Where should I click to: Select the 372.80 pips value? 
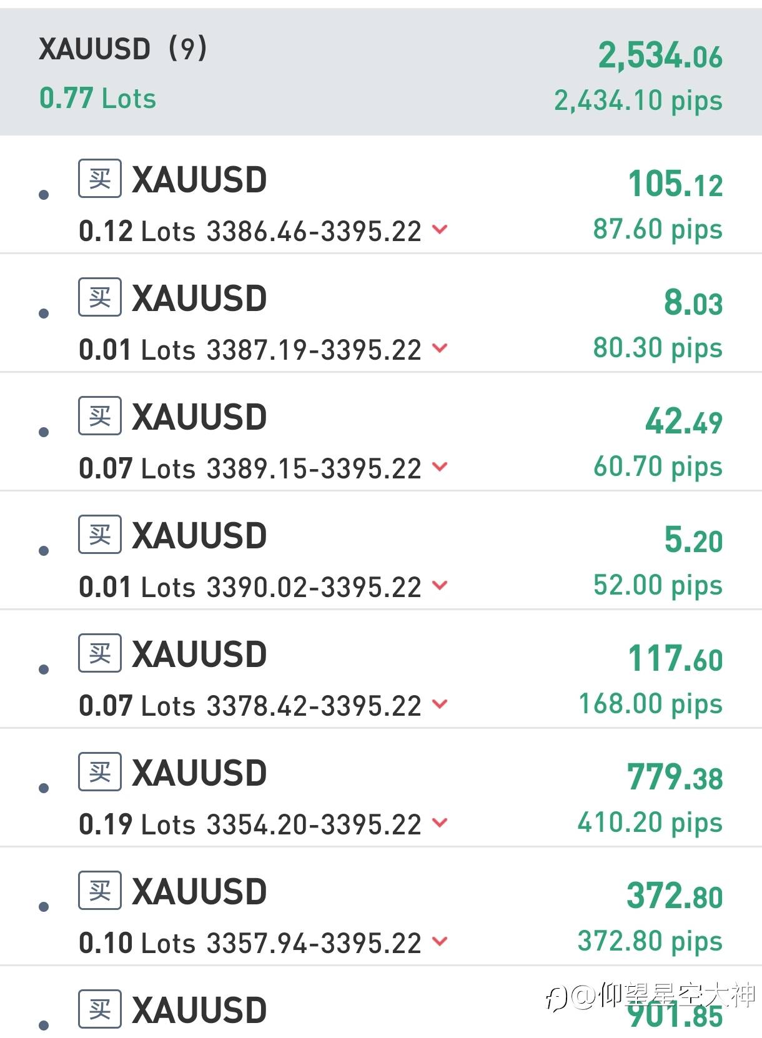[x=650, y=941]
